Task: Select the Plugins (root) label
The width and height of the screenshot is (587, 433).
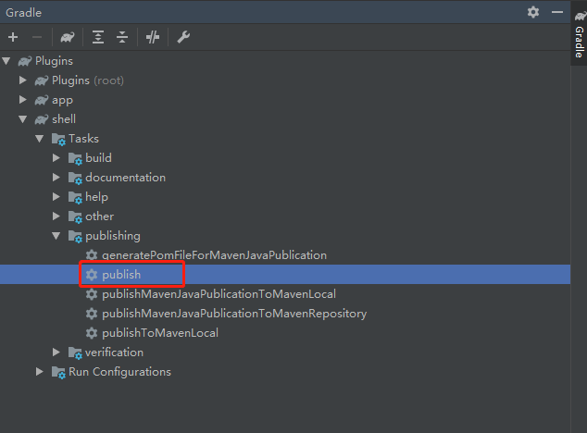Action: [88, 80]
